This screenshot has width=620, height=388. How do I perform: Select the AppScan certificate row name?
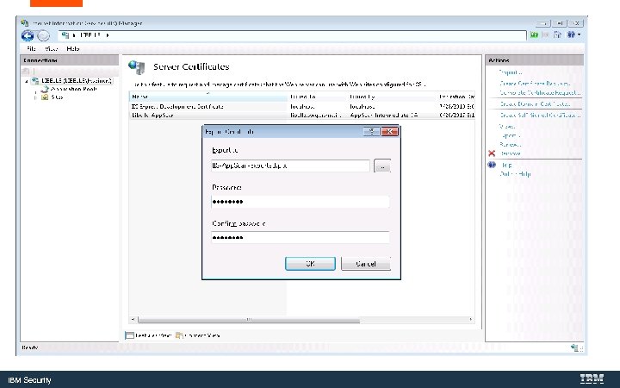(x=152, y=116)
